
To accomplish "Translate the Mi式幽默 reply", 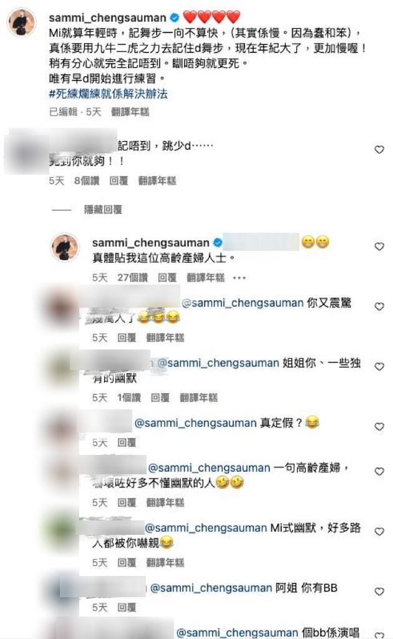I will [165, 563].
